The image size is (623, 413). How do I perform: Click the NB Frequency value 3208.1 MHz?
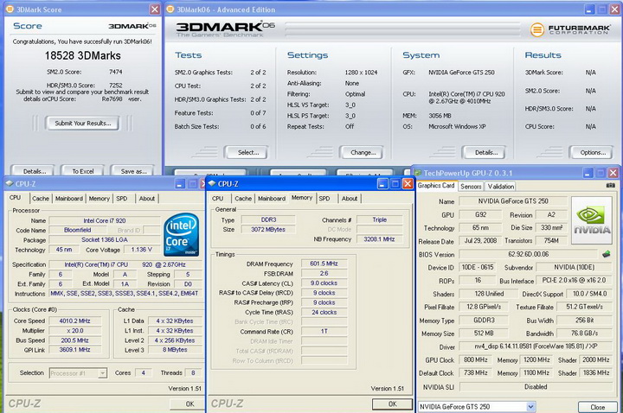tap(379, 239)
